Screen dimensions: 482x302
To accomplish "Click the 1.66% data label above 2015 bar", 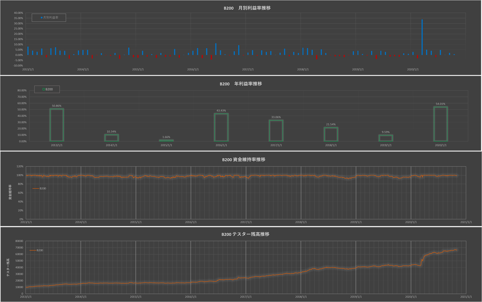I will 166,137.
